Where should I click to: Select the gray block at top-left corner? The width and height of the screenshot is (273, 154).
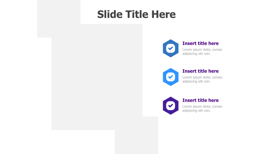59,19
